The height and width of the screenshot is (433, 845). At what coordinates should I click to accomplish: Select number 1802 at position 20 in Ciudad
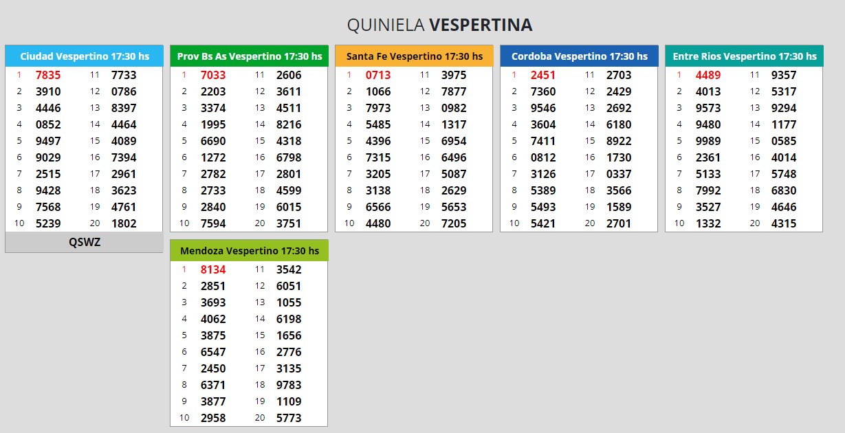(124, 223)
